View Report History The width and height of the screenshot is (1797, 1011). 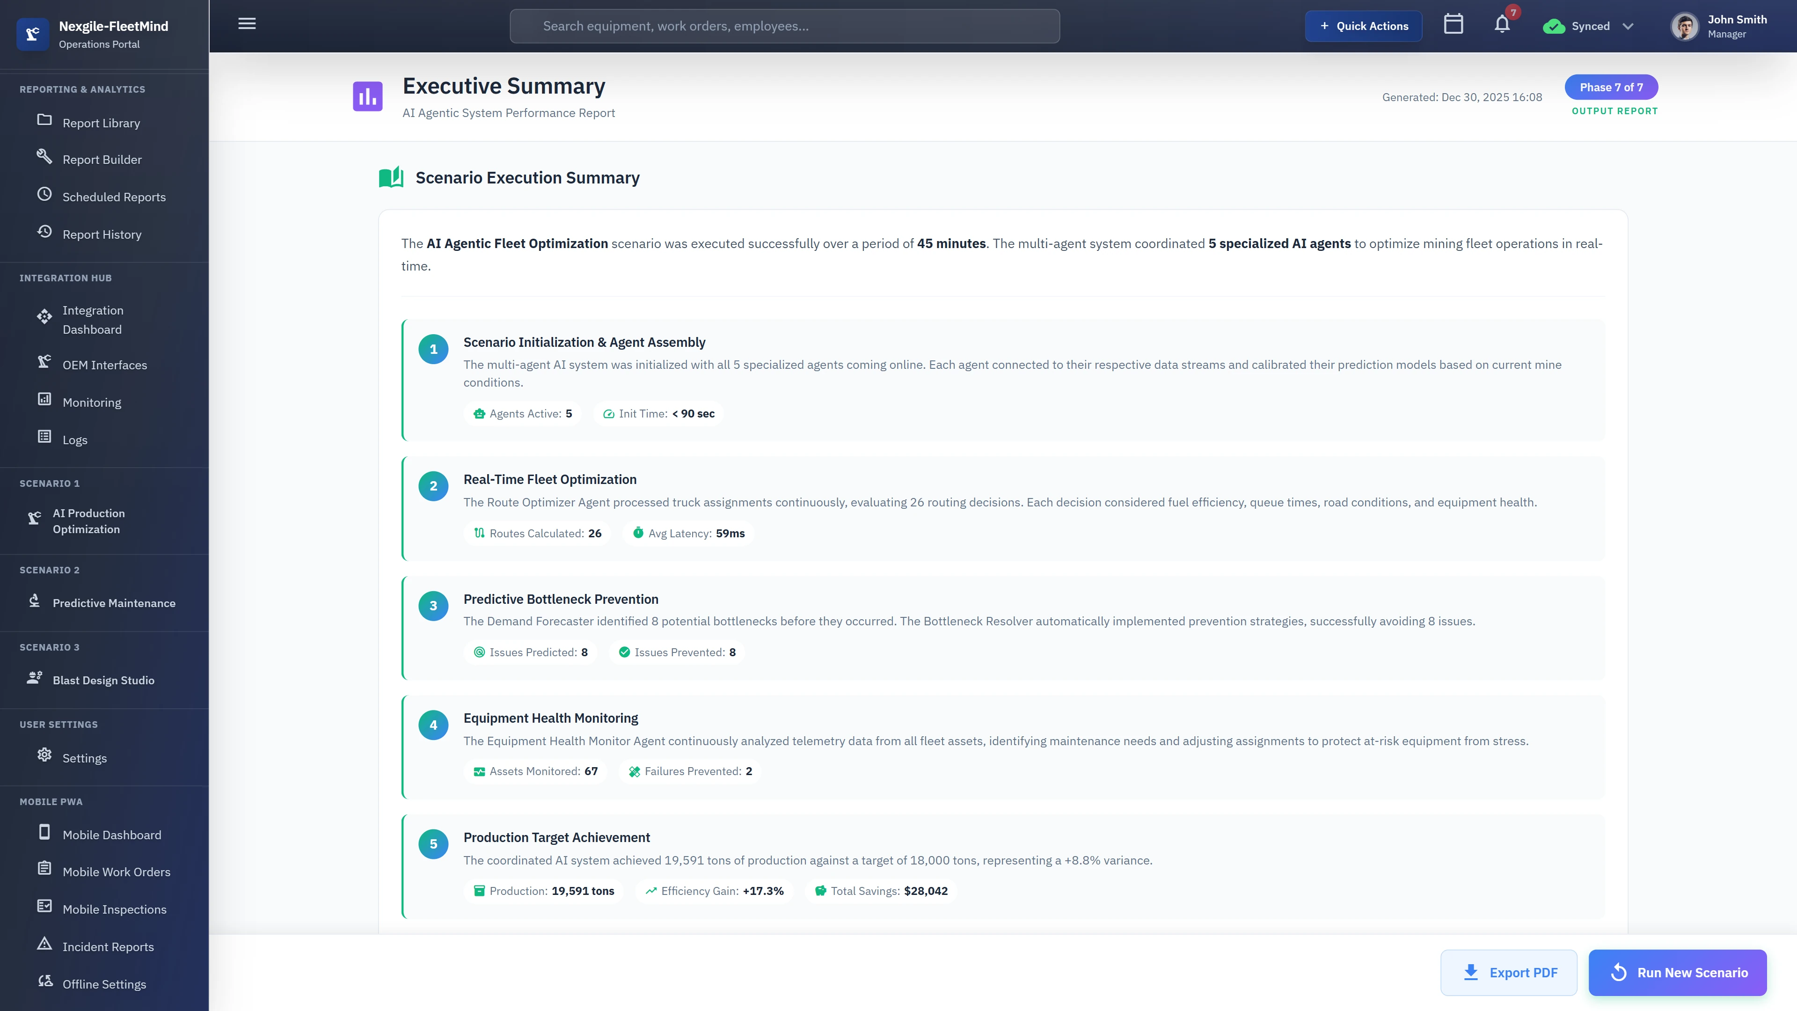[x=102, y=234]
